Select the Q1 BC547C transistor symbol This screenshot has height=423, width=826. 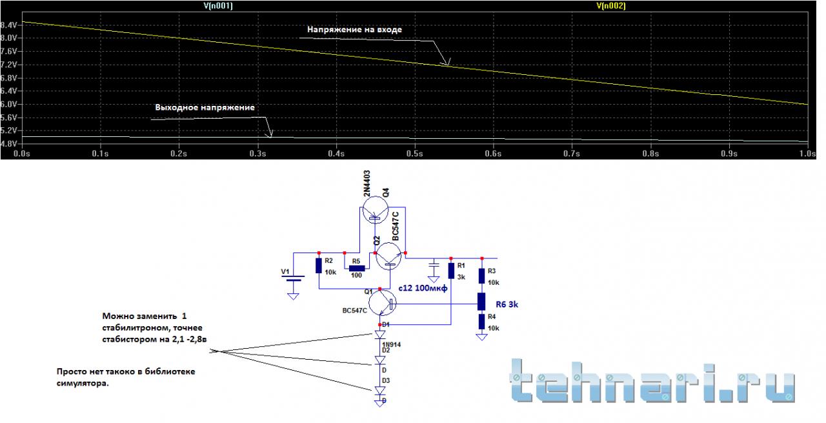click(x=381, y=302)
